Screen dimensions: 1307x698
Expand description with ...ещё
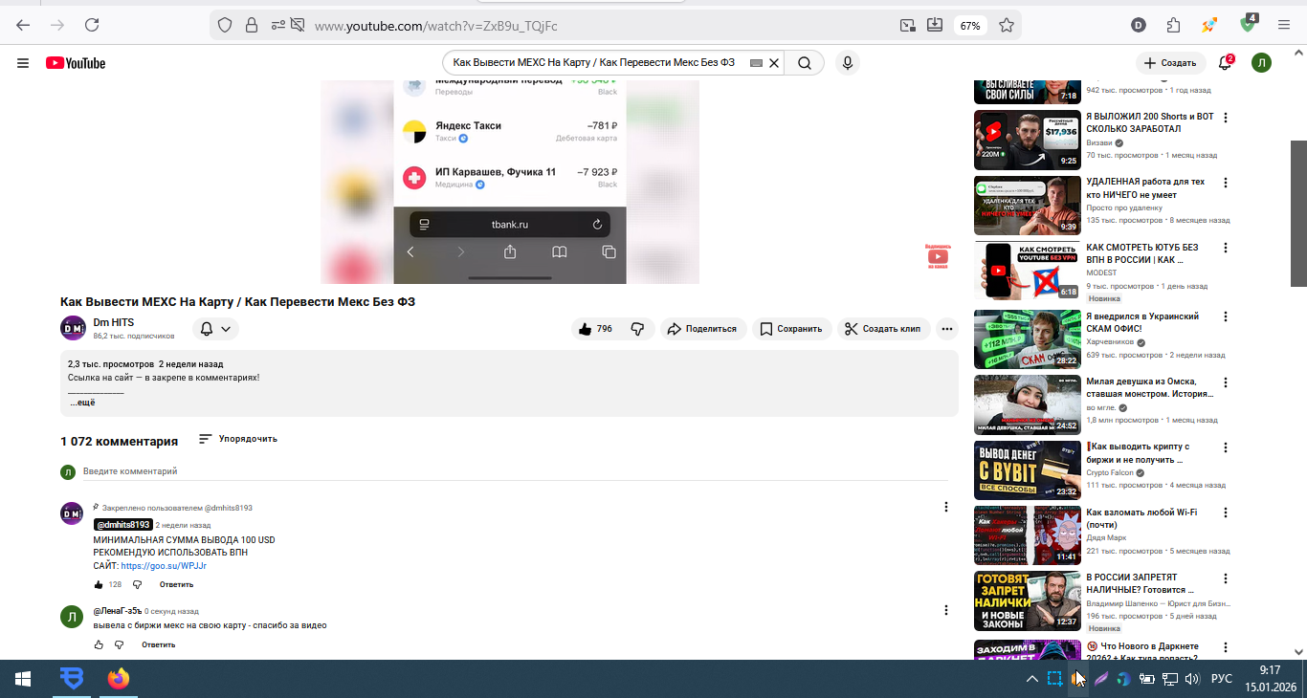82,403
